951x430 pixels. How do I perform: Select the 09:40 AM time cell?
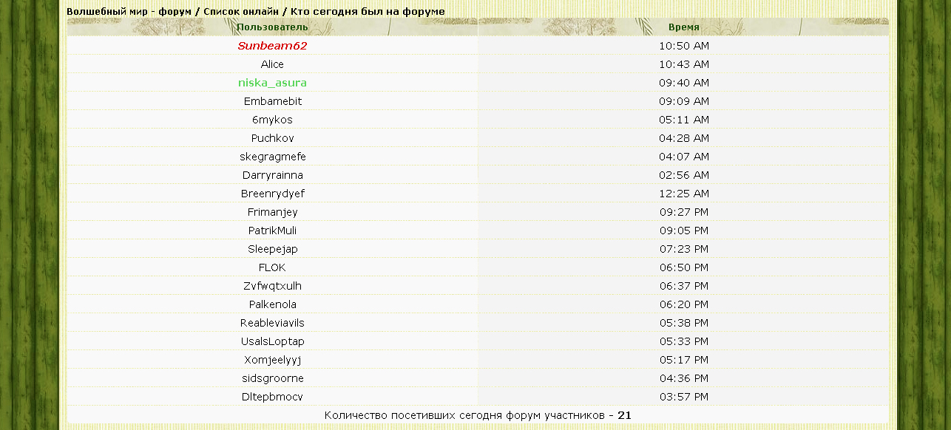click(683, 83)
